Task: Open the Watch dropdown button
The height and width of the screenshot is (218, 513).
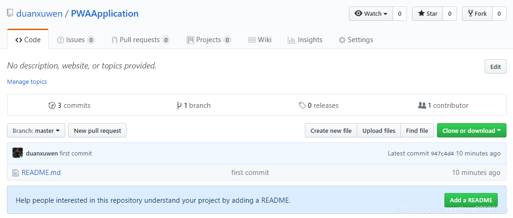Action: click(x=371, y=14)
